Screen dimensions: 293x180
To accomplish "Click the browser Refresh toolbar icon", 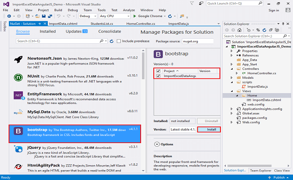I will point(170,16).
